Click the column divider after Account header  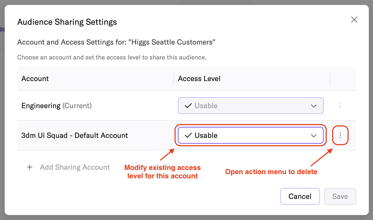pyautogui.click(x=173, y=78)
